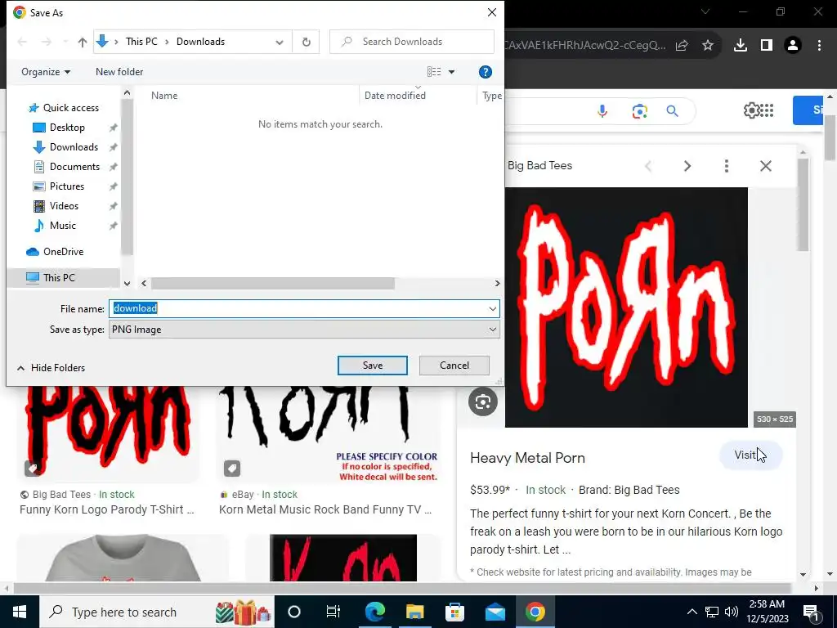Open Chrome three-dot menu
This screenshot has width=837, height=628.
click(819, 46)
